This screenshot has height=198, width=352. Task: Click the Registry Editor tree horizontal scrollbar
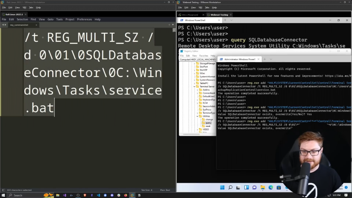click(191, 134)
